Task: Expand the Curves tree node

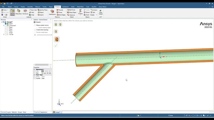Action: click(4, 34)
